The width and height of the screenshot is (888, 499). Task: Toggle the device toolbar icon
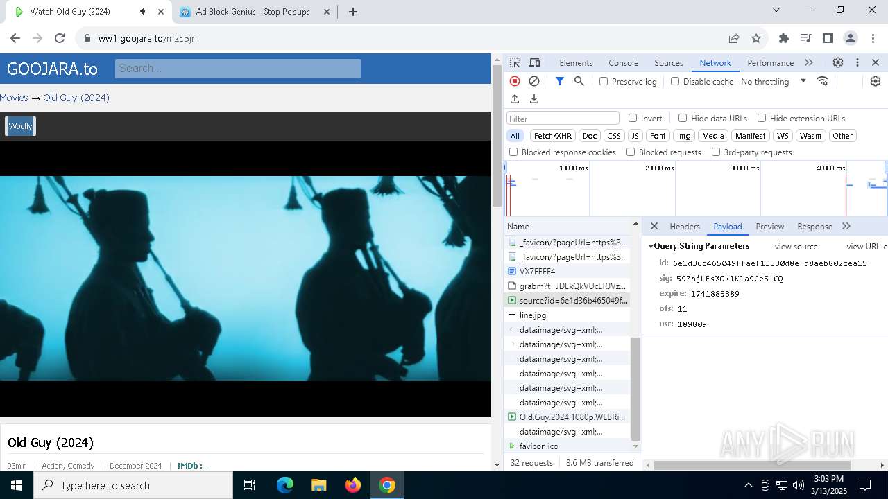pyautogui.click(x=534, y=62)
